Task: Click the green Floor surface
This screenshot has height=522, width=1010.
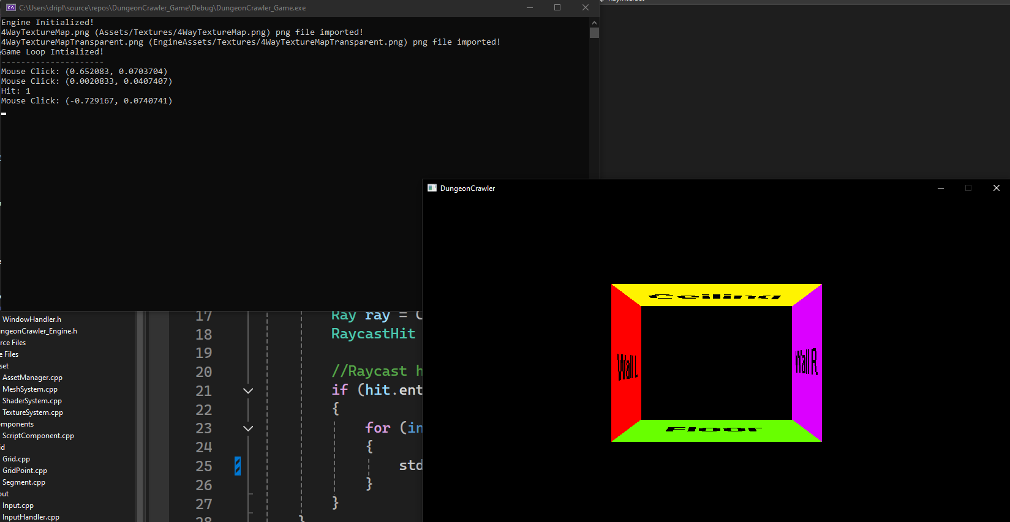Action: click(716, 430)
